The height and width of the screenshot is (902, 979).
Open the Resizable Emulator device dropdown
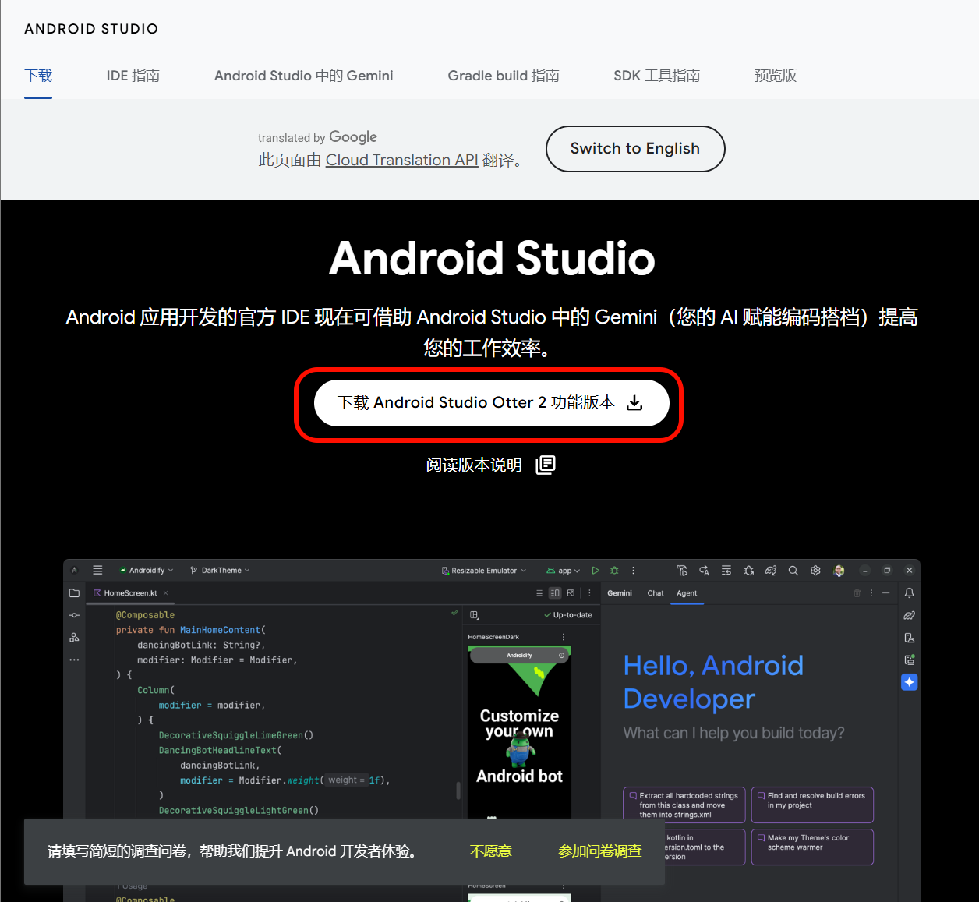484,571
